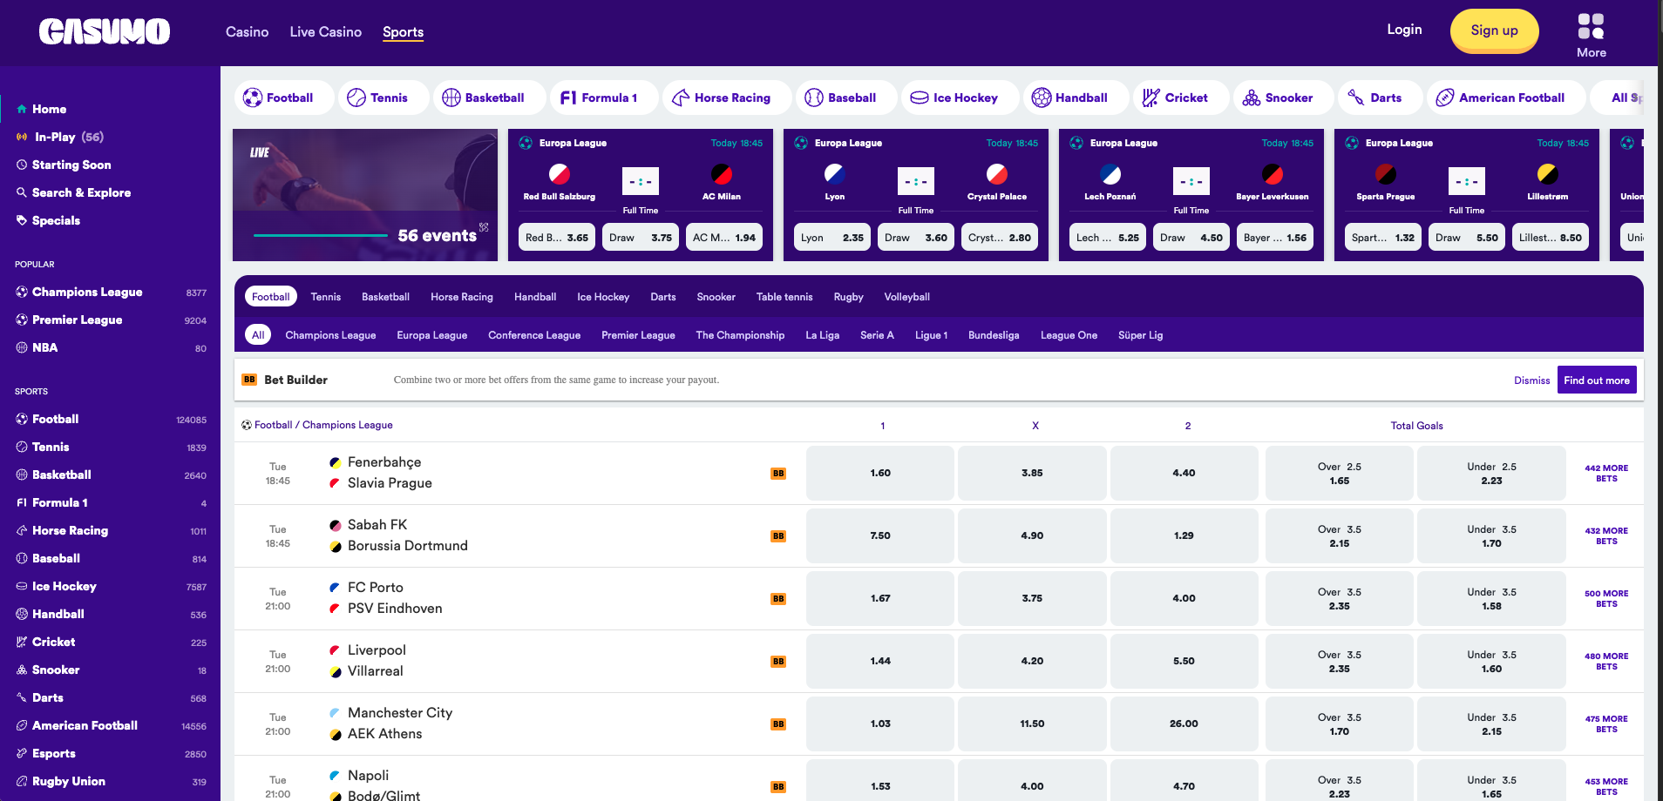Pick Lyon 2.35 on Europa League card

pyautogui.click(x=831, y=237)
